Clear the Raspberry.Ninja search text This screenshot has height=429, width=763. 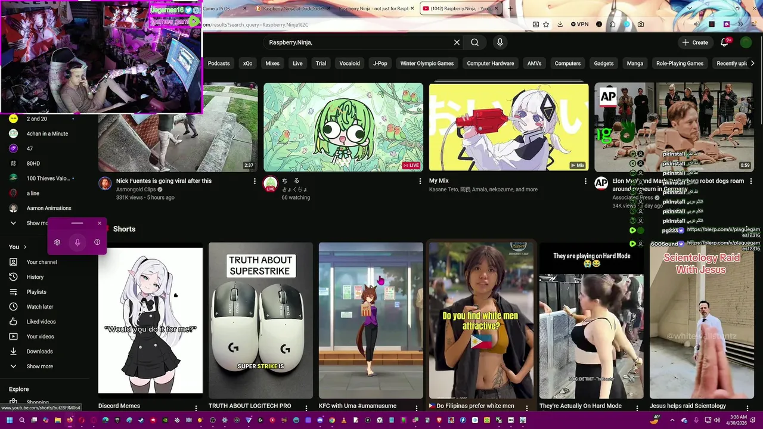pyautogui.click(x=457, y=42)
